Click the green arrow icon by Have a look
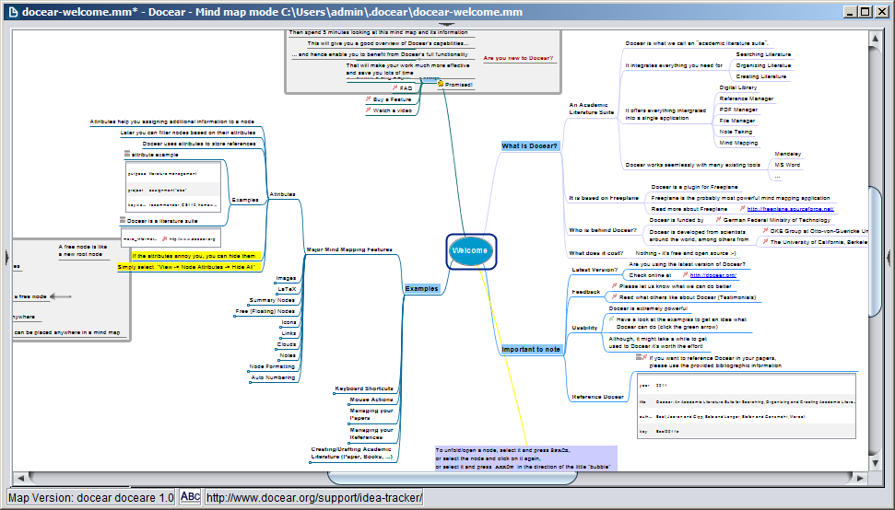The width and height of the screenshot is (895, 510). coord(612,319)
